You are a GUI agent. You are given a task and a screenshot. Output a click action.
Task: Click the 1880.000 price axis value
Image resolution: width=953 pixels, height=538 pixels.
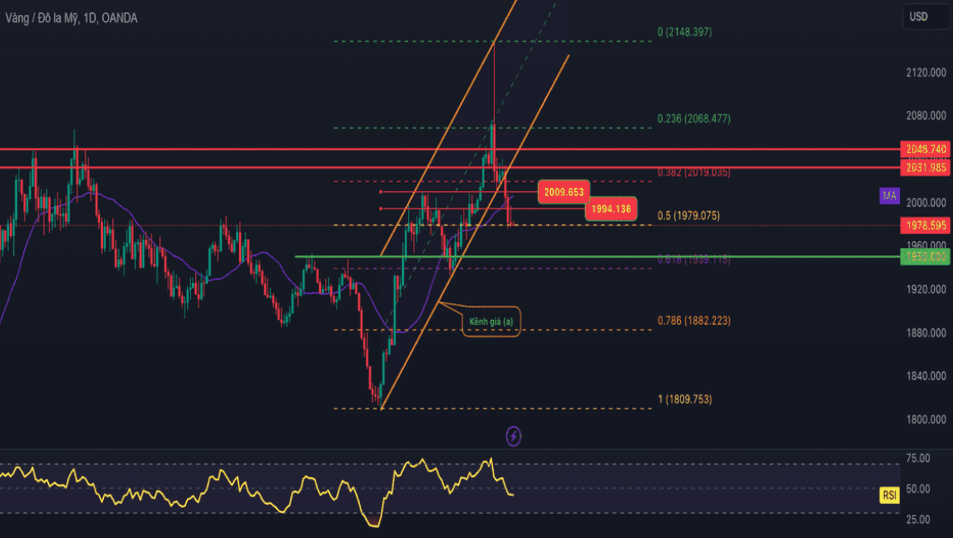pyautogui.click(x=926, y=333)
